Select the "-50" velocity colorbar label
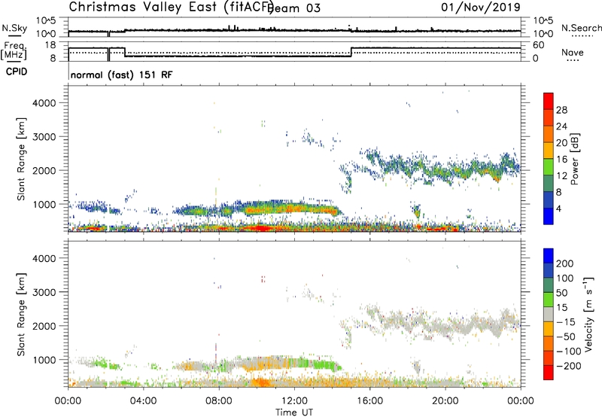The image size is (602, 417). pos(566,336)
